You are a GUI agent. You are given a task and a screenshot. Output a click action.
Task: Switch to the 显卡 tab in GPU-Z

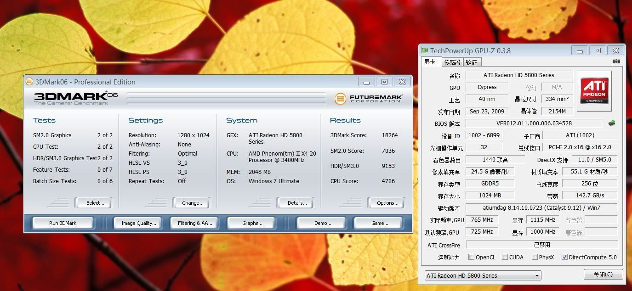coord(430,62)
